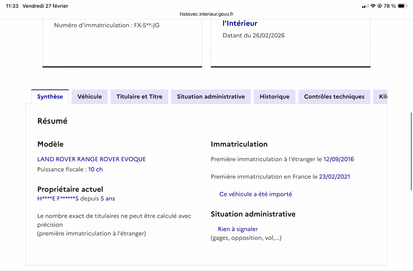Screen dimensions: 413x271
Task: Click the 23/02/2021 France registration date
Action: (x=334, y=177)
